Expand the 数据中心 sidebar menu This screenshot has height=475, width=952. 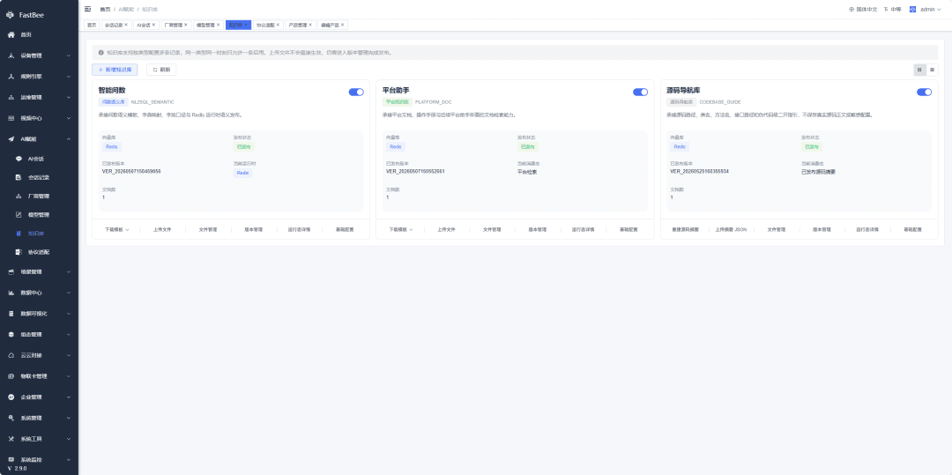[40, 293]
